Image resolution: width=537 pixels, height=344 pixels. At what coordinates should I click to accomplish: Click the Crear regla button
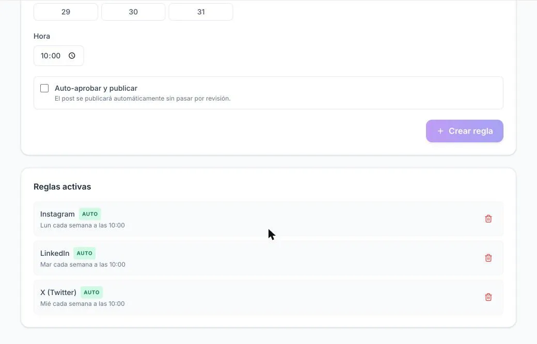(x=464, y=131)
